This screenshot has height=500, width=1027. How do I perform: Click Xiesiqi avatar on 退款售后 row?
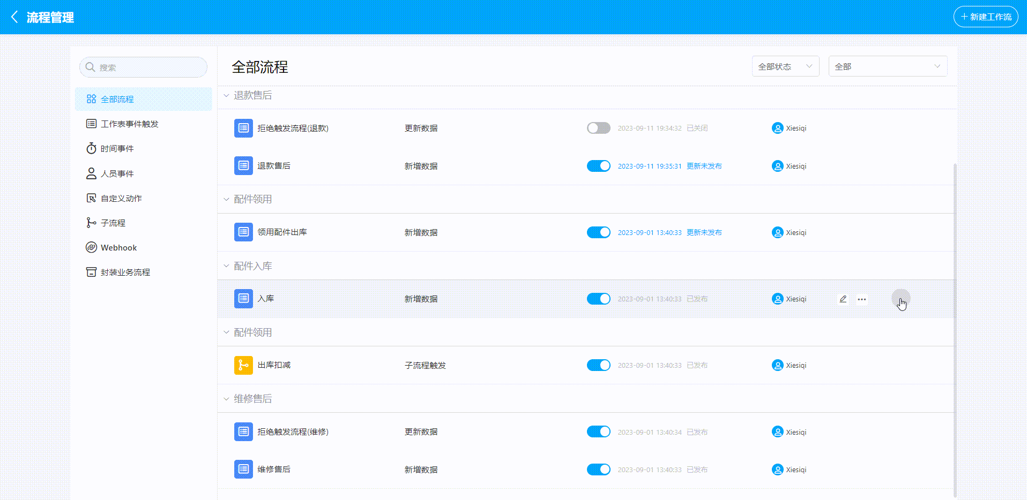777,166
